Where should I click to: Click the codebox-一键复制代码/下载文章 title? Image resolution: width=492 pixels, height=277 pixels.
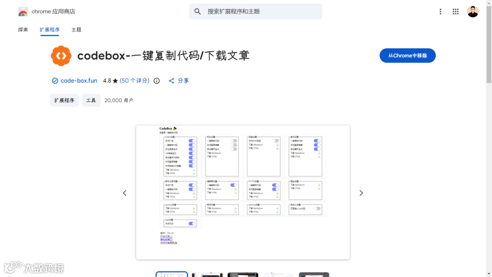point(163,56)
